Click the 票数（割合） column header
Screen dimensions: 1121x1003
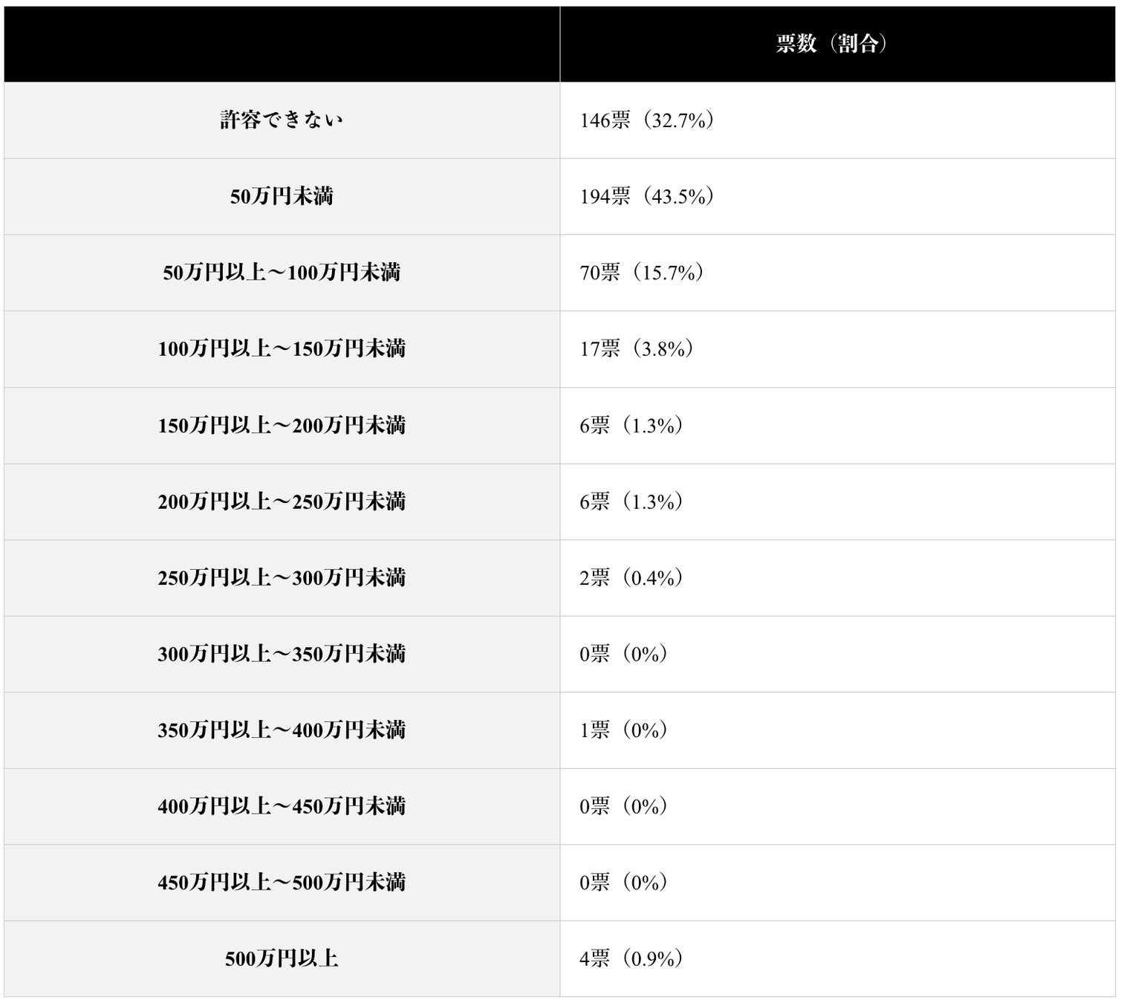coord(831,44)
